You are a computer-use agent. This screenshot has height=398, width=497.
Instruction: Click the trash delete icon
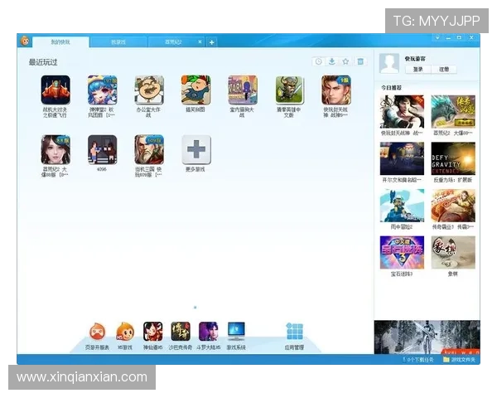point(360,61)
